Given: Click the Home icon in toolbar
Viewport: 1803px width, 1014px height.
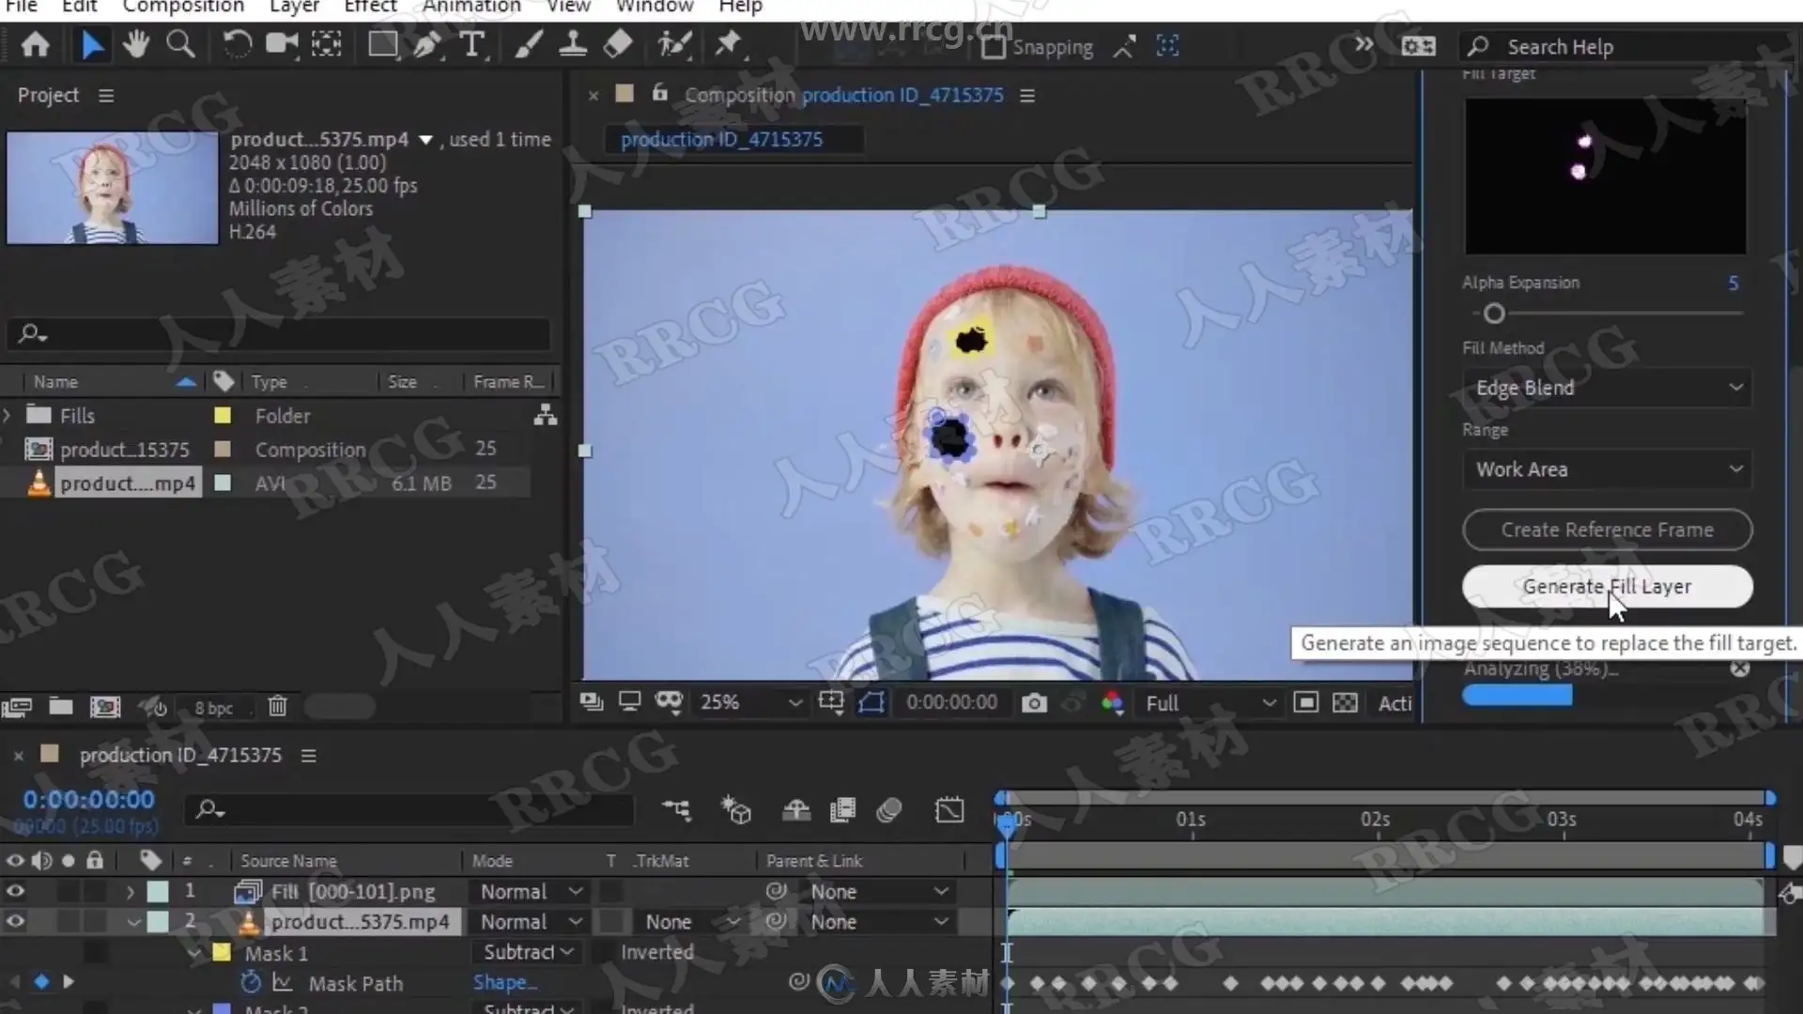Looking at the screenshot, I should pos(36,44).
